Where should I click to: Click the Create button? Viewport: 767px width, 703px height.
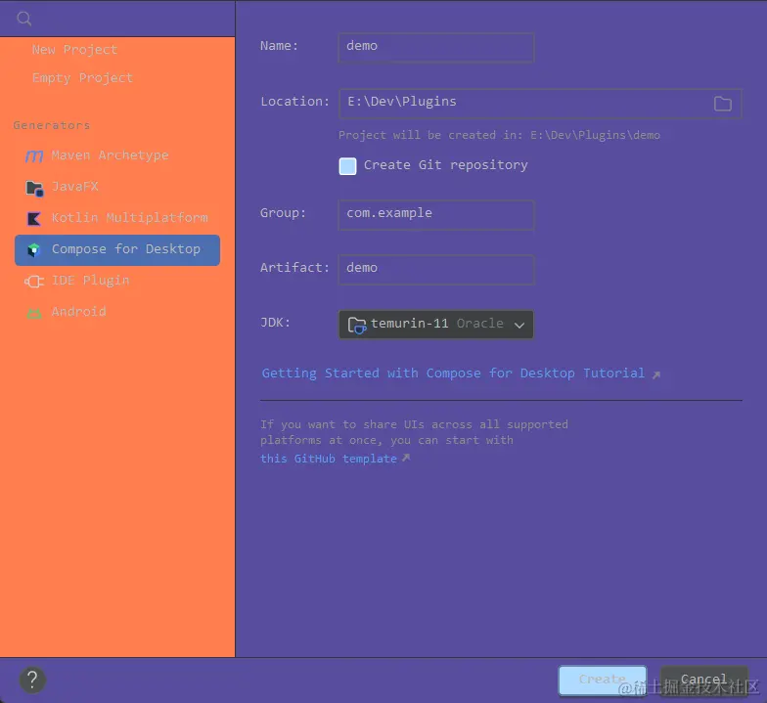[x=603, y=681]
